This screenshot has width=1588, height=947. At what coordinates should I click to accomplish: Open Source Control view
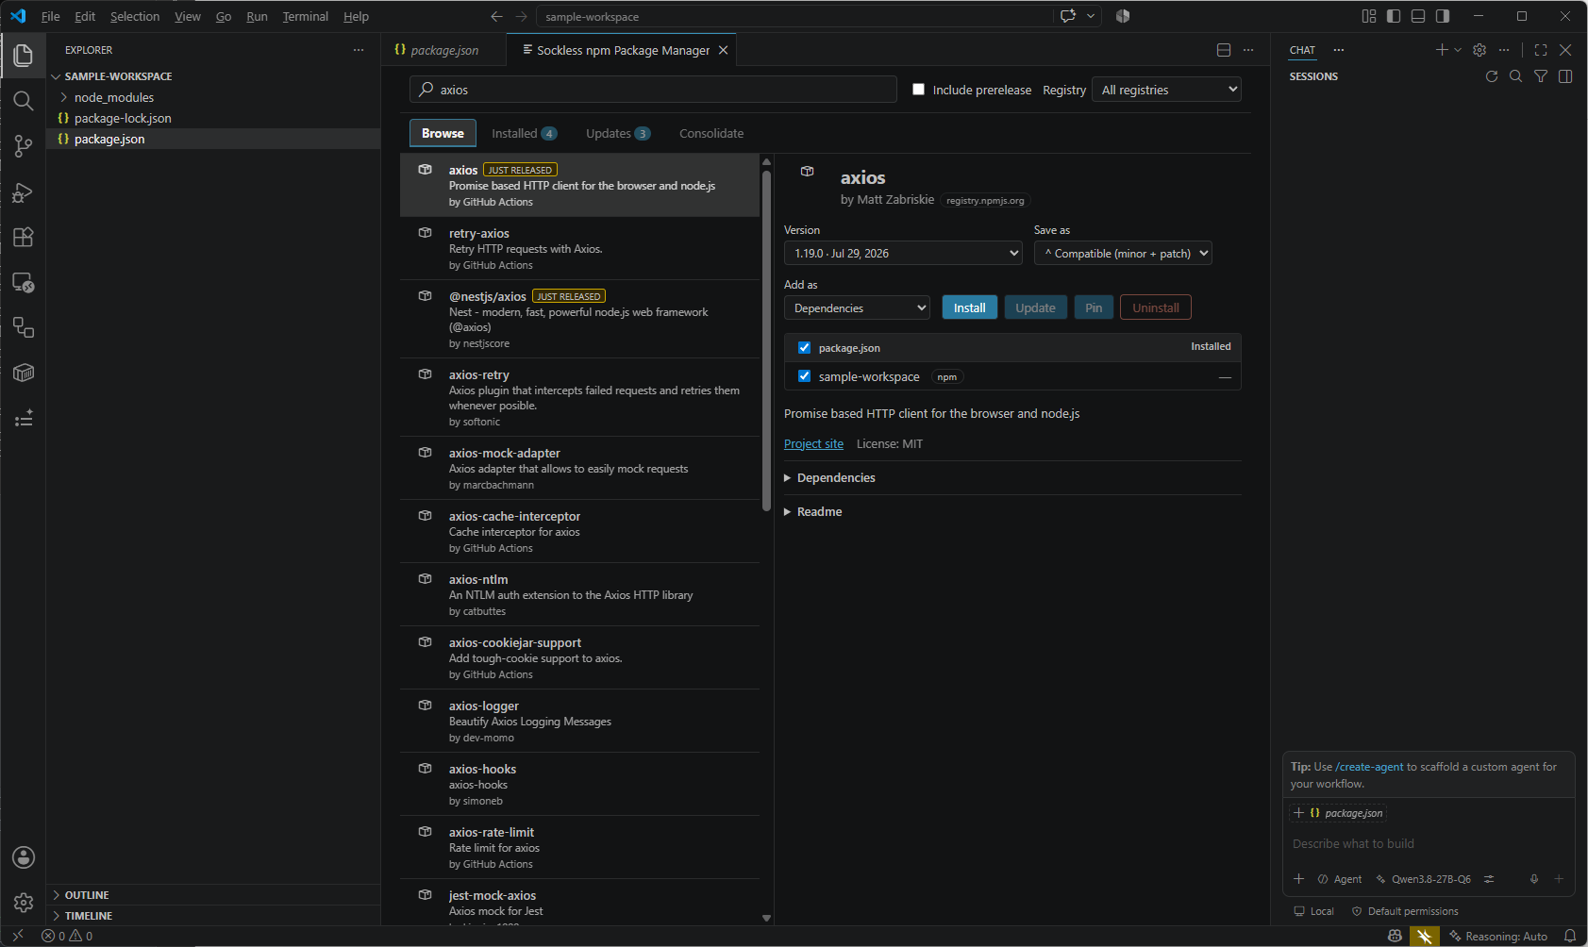(x=24, y=146)
